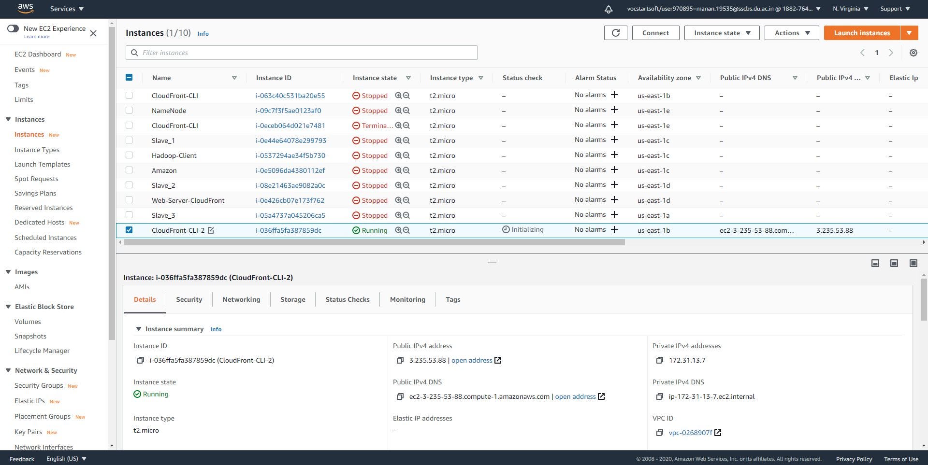Open VPC external link icon

coord(718,433)
